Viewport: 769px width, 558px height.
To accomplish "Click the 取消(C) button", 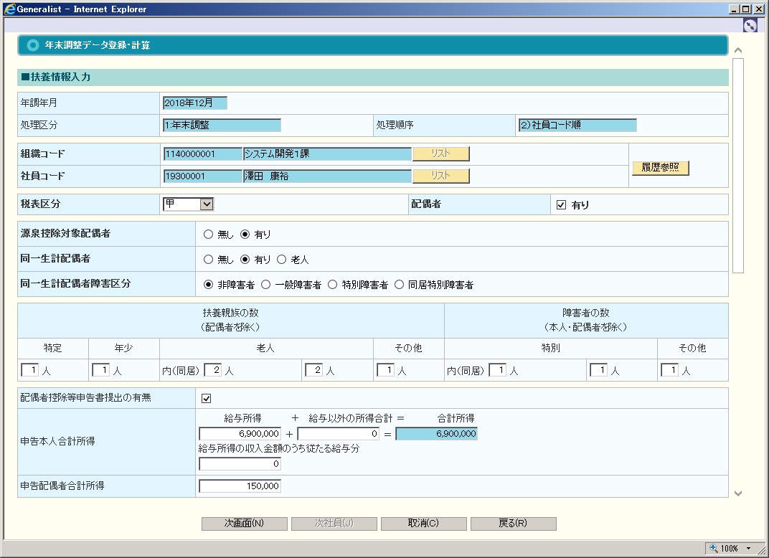I will 423,524.
